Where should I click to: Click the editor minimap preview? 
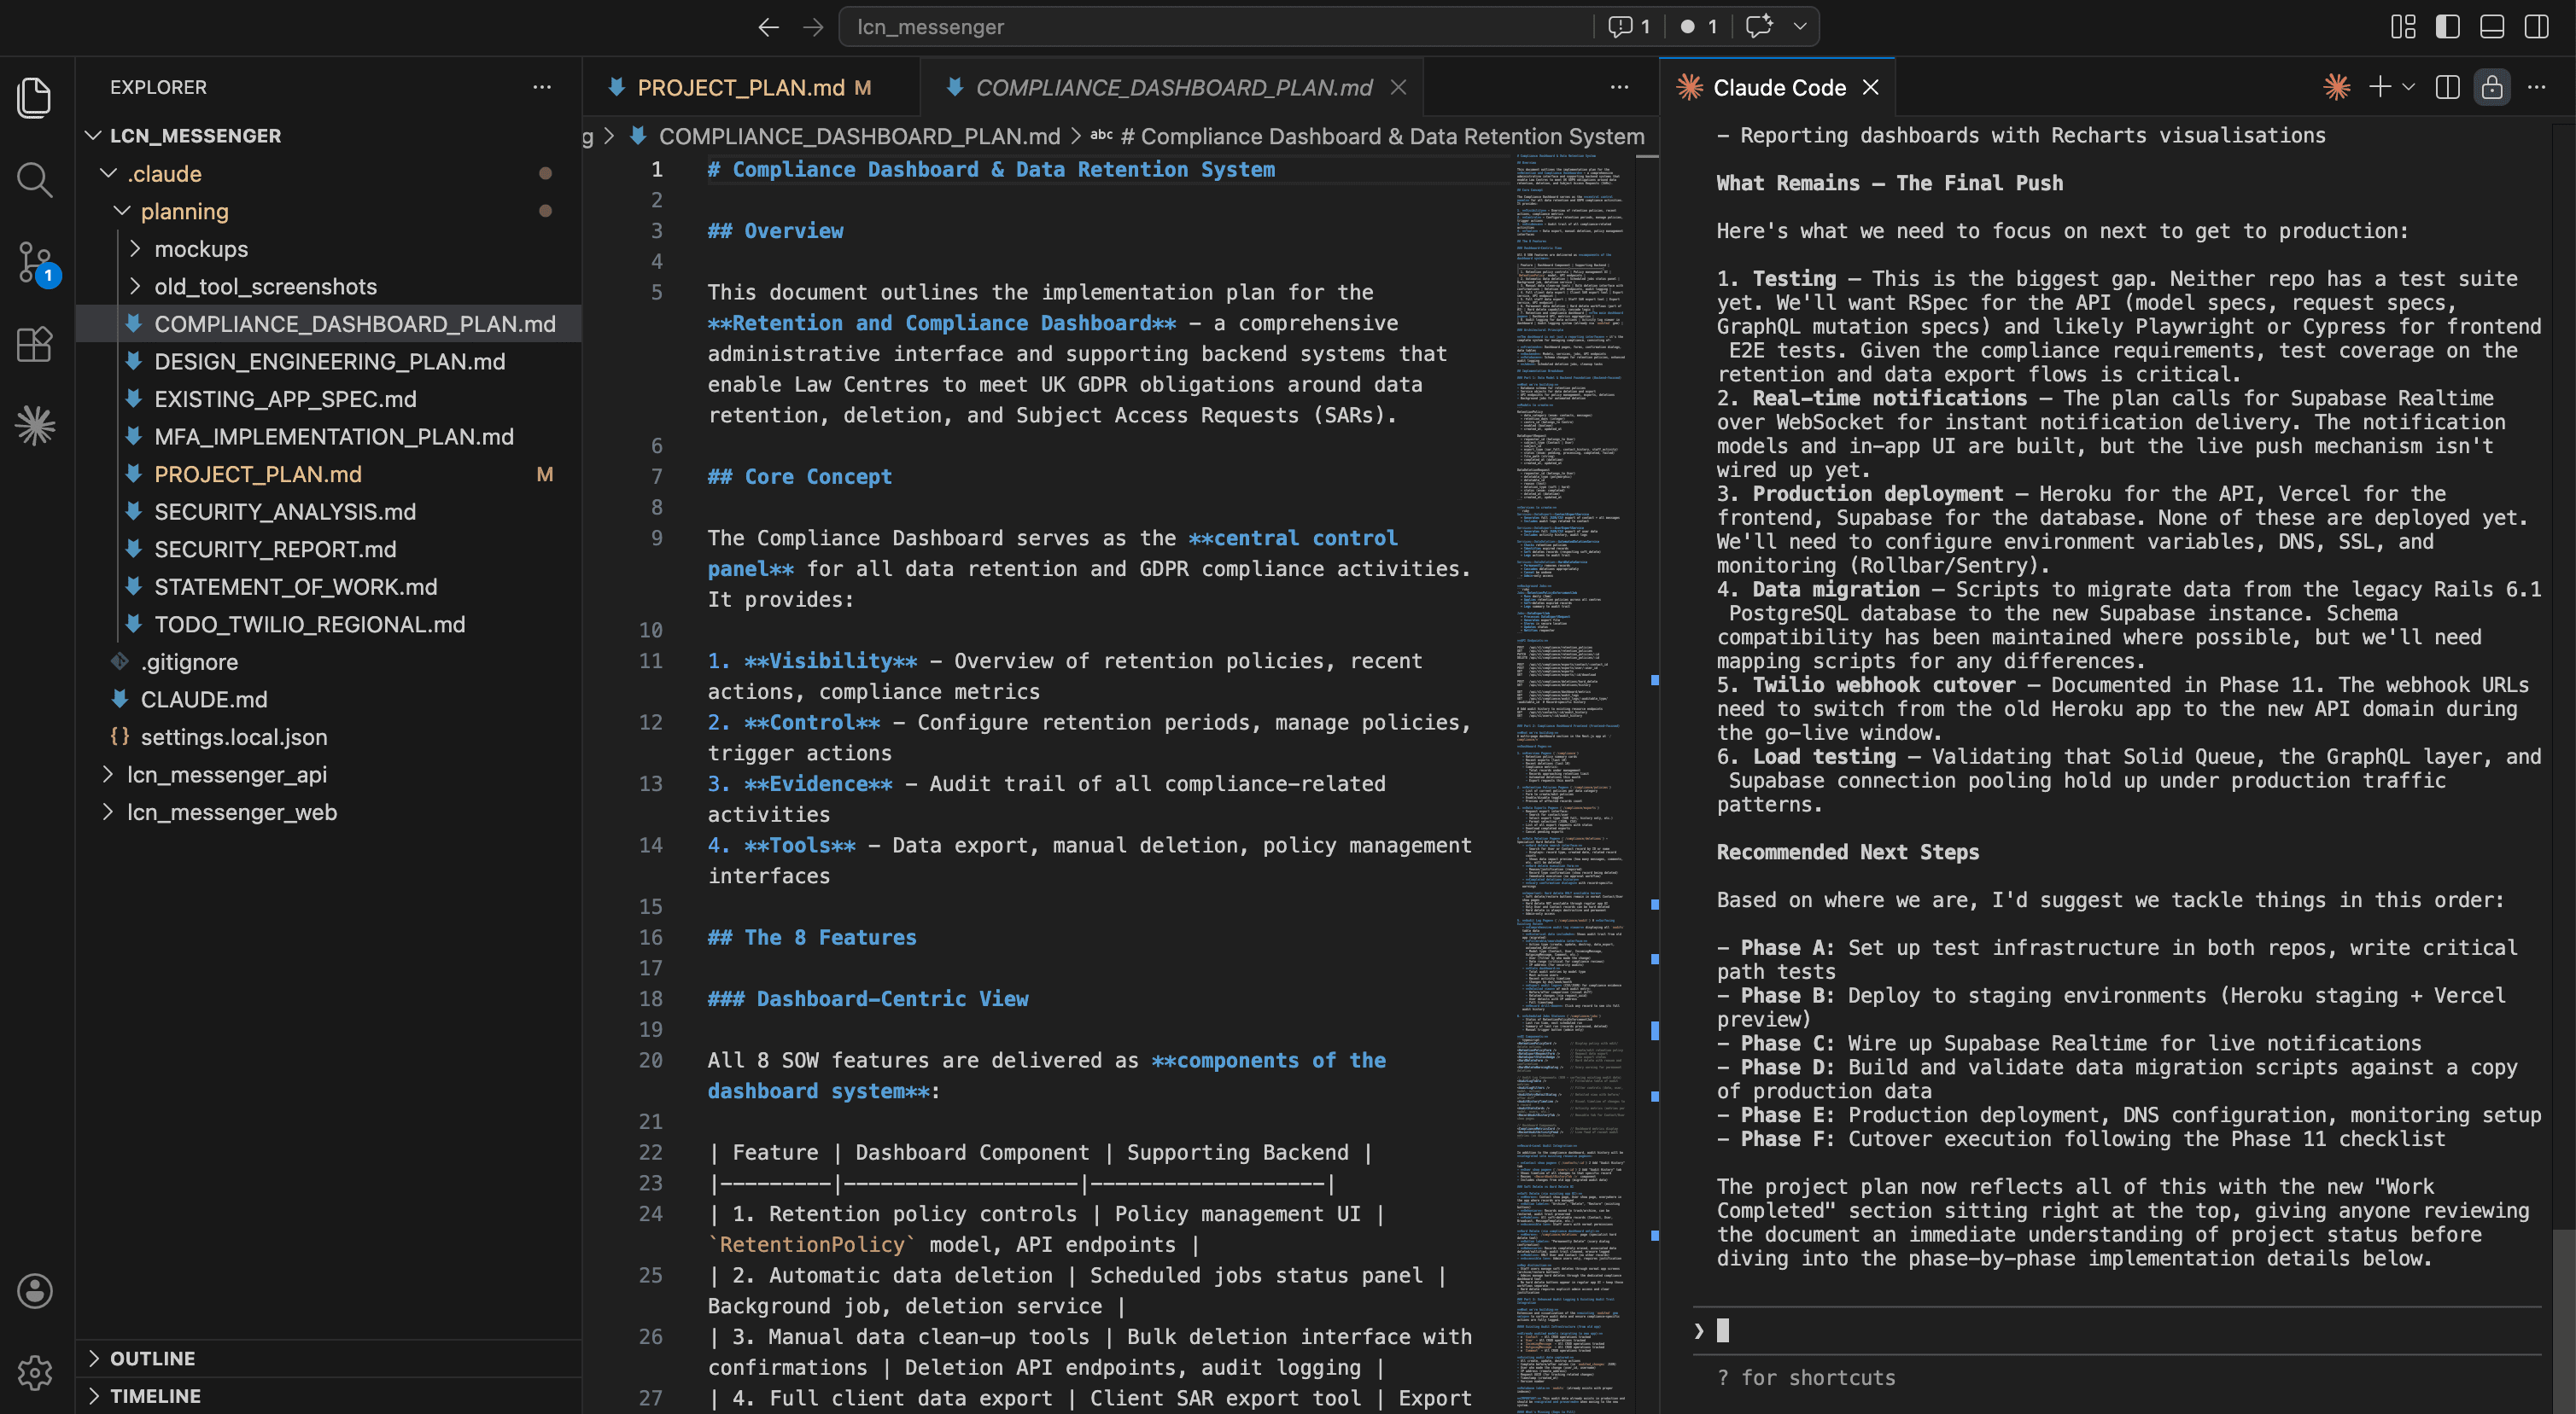[1572, 783]
